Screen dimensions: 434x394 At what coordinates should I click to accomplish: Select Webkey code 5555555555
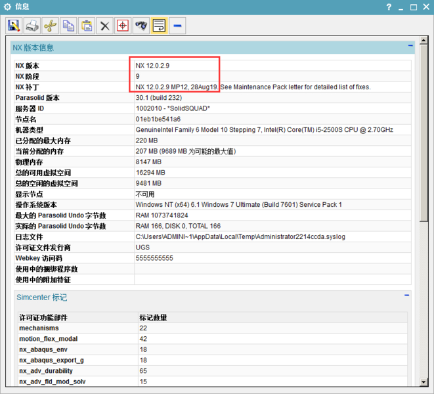[154, 258]
